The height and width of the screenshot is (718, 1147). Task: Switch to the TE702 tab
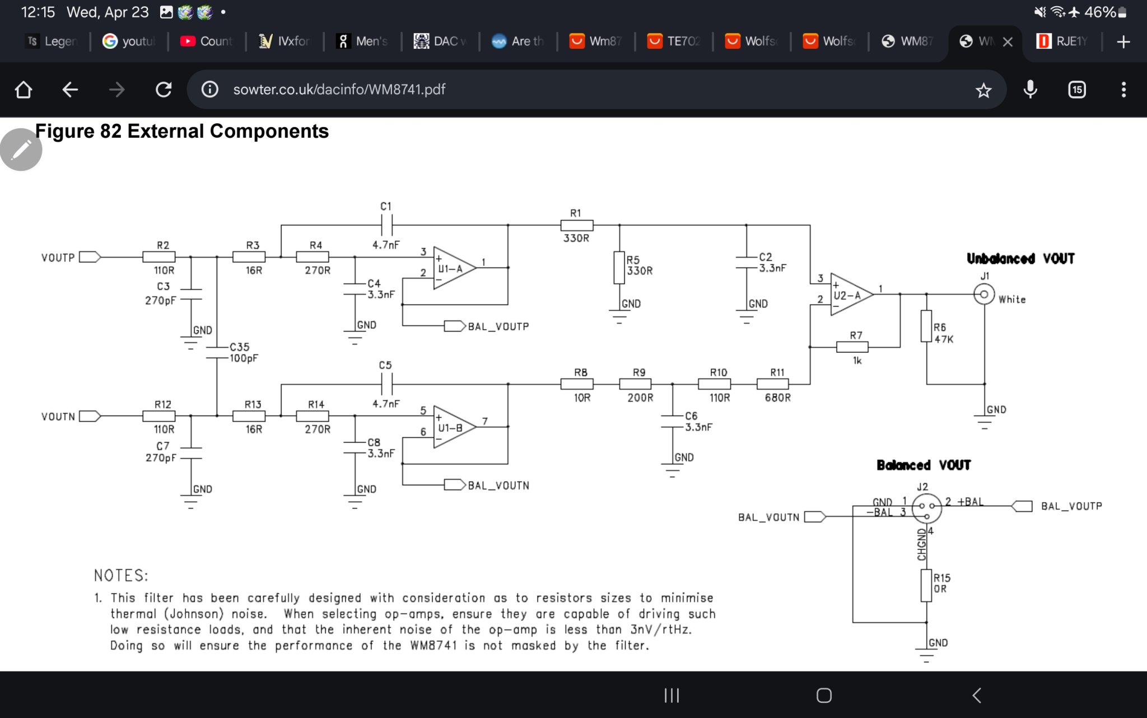(x=674, y=41)
